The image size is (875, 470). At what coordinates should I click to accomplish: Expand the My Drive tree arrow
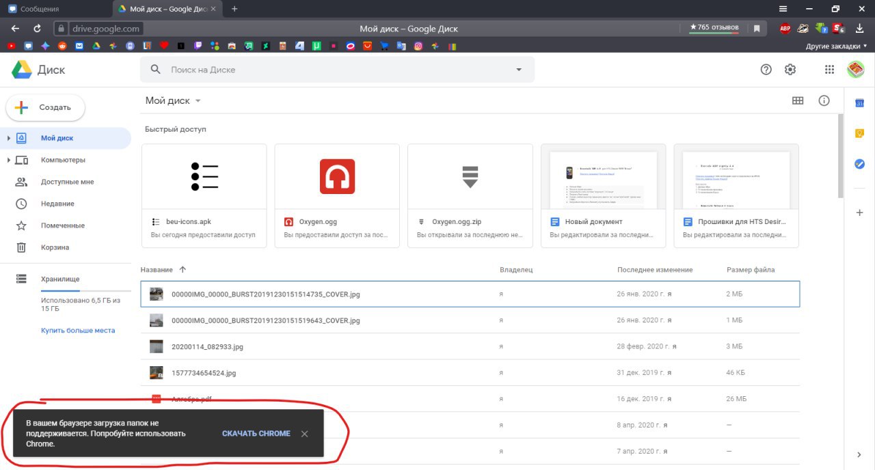(8, 138)
